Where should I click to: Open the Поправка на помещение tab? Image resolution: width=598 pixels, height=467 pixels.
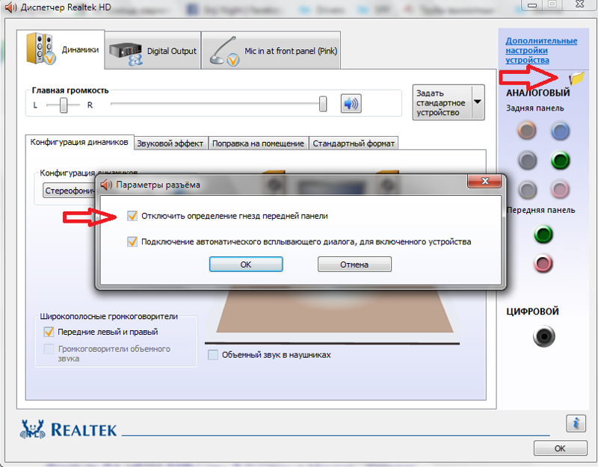pos(258,143)
